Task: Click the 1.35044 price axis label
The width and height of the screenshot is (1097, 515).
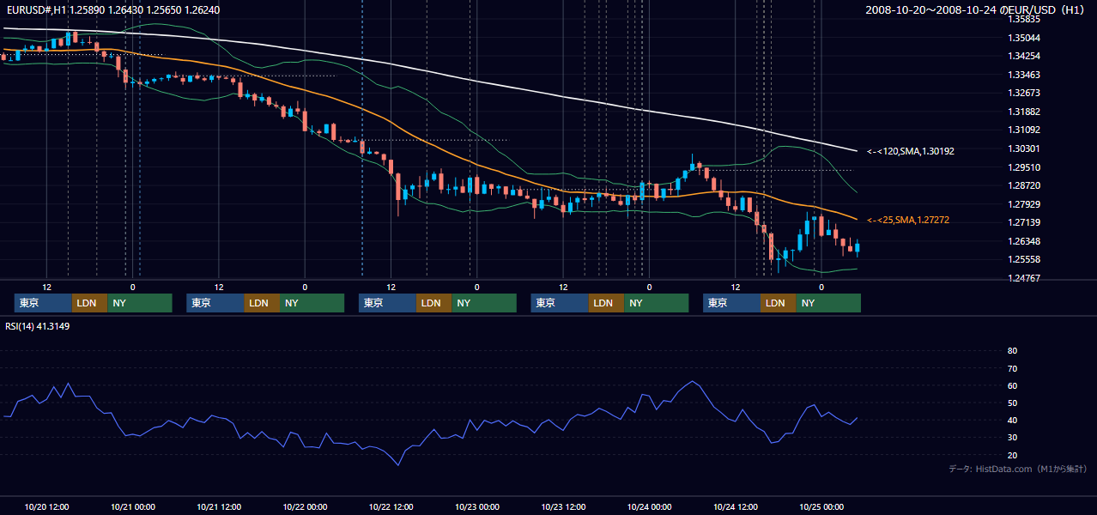Action: [1023, 38]
